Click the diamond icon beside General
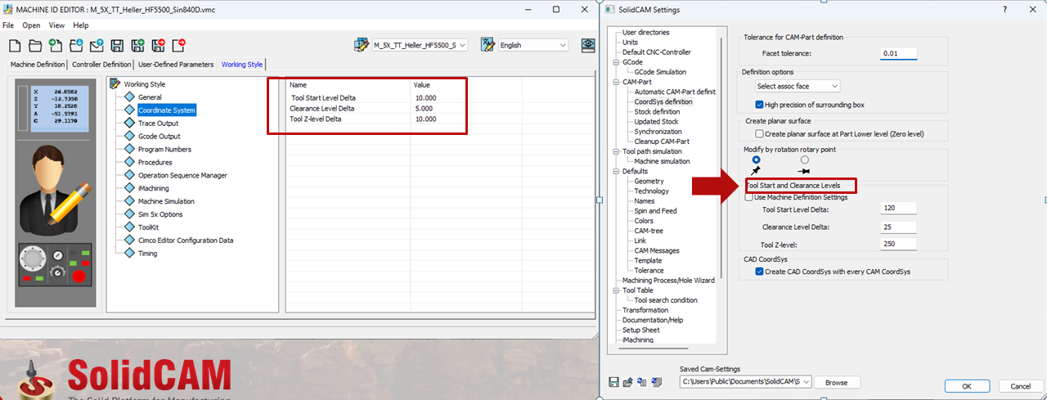The width and height of the screenshot is (1047, 400). point(129,97)
